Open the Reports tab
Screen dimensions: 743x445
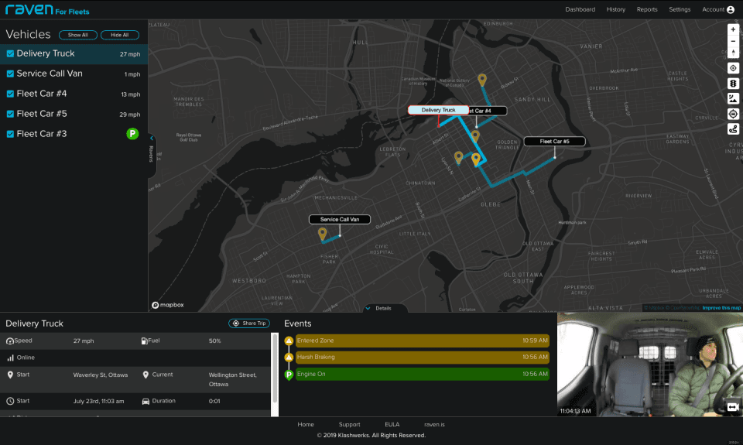[647, 9]
